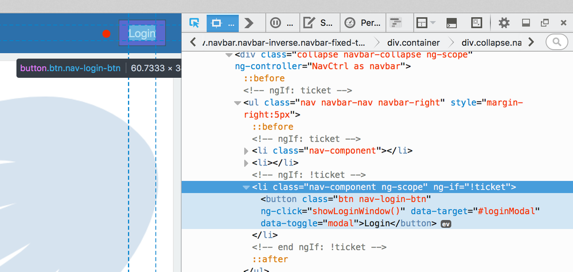
Task: Switch to the Inspector tab
Action: click(x=223, y=23)
